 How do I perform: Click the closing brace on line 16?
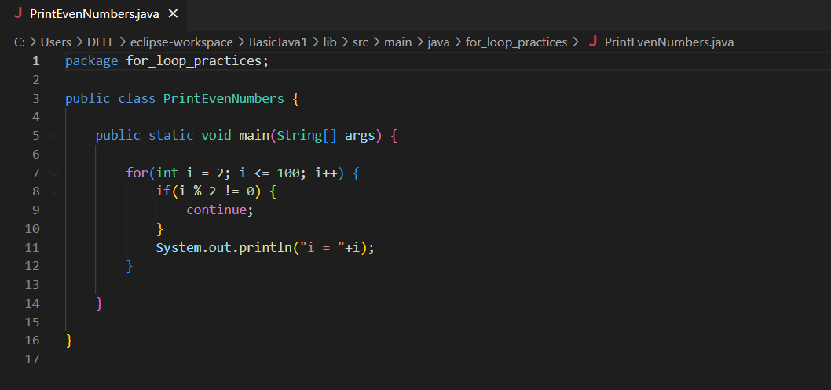(x=69, y=341)
